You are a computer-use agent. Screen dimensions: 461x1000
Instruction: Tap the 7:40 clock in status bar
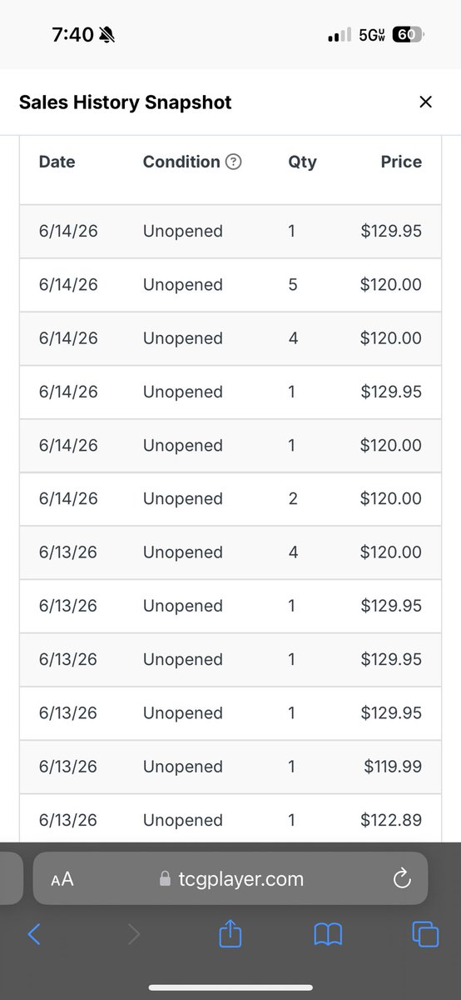click(x=72, y=35)
